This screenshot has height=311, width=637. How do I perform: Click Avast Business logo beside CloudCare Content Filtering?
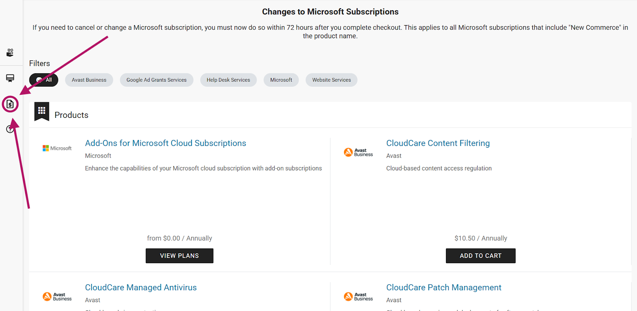(358, 152)
